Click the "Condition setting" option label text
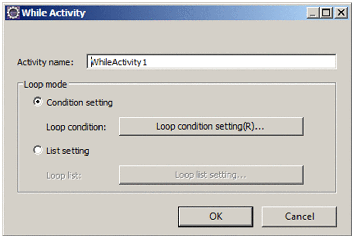This screenshot has height=239, width=355. 79,103
